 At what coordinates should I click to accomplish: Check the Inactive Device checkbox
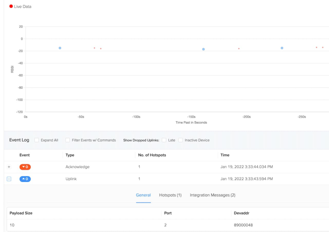pos(180,140)
